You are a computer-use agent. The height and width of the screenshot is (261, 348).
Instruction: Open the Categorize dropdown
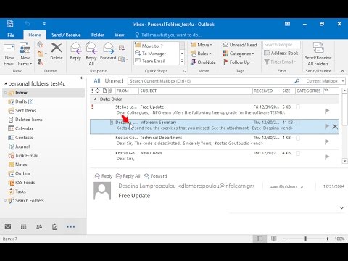(x=239, y=54)
